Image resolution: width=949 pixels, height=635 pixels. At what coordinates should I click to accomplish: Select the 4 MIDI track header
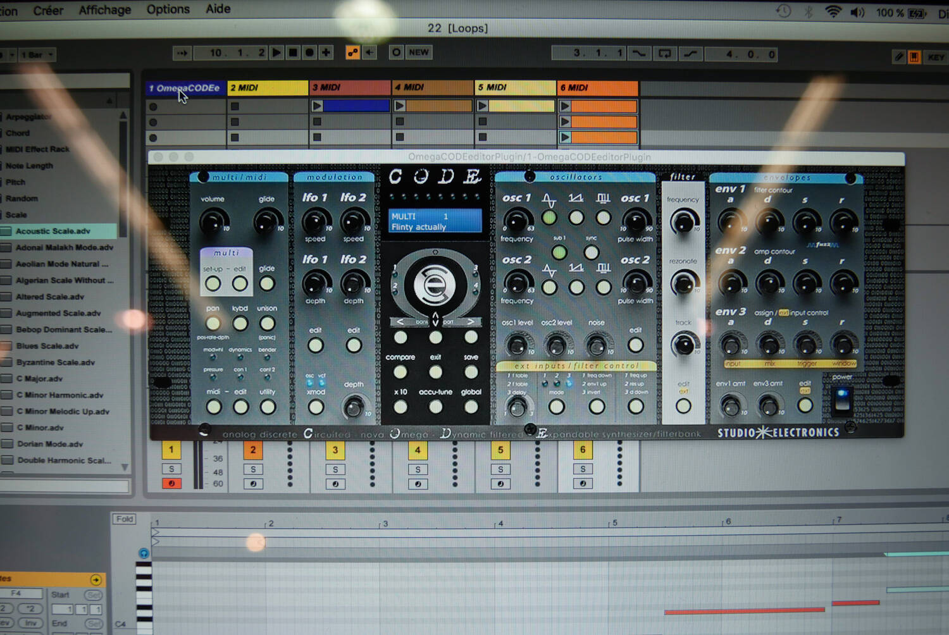(433, 87)
